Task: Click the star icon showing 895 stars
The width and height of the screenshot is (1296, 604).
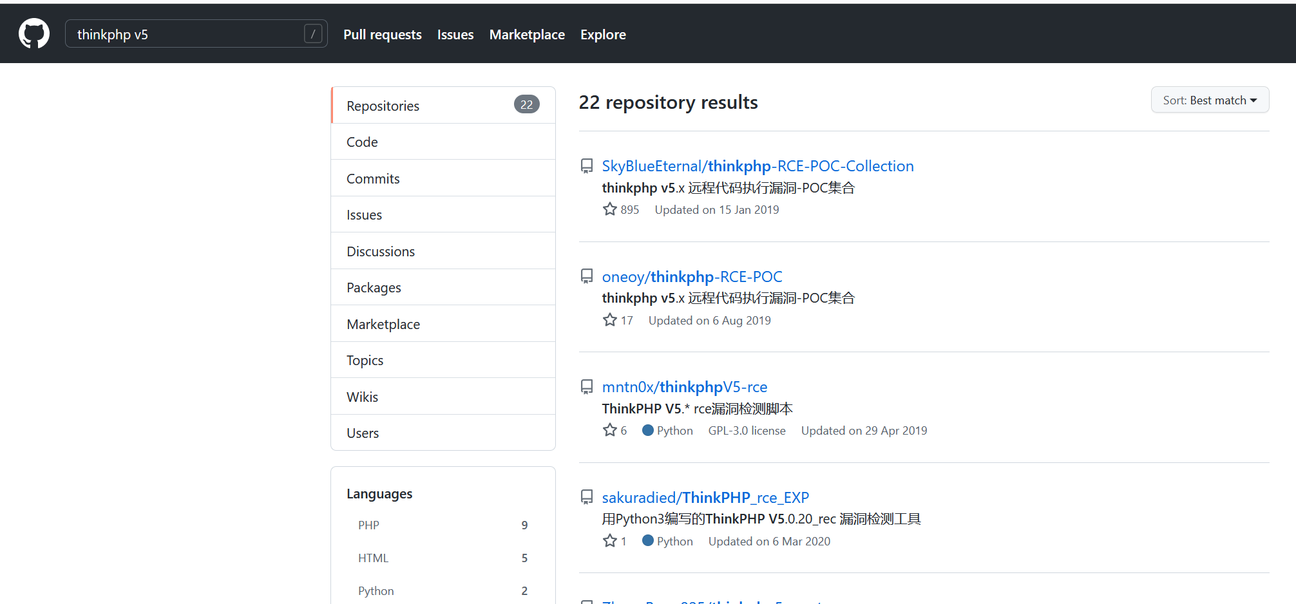Action: point(610,209)
